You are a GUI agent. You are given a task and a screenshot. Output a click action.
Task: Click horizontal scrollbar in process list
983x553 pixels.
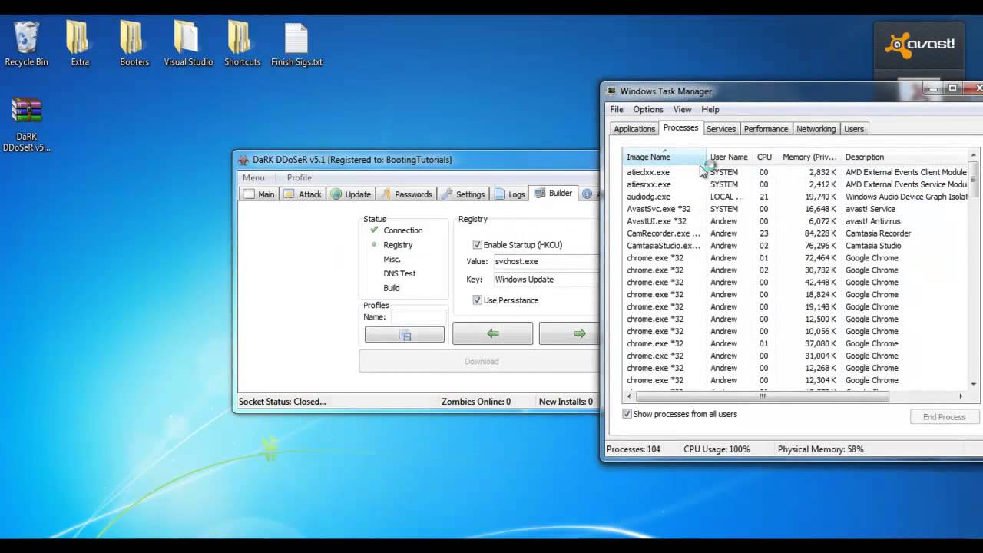(762, 396)
